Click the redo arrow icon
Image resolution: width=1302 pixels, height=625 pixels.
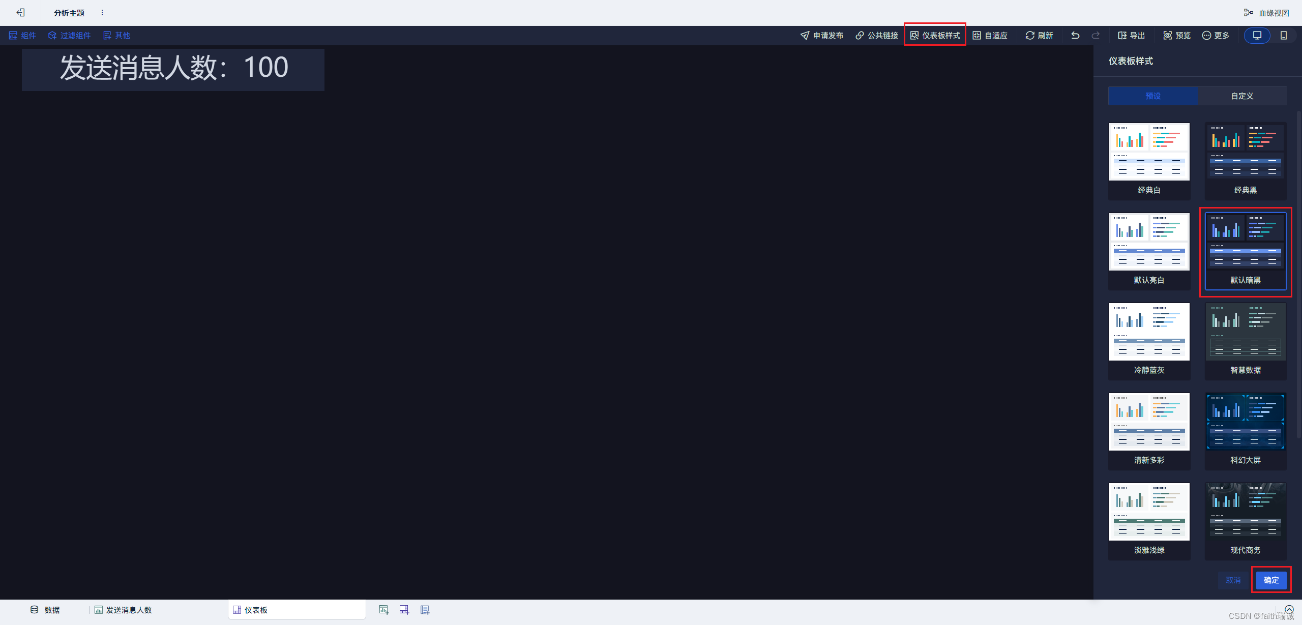tap(1096, 35)
